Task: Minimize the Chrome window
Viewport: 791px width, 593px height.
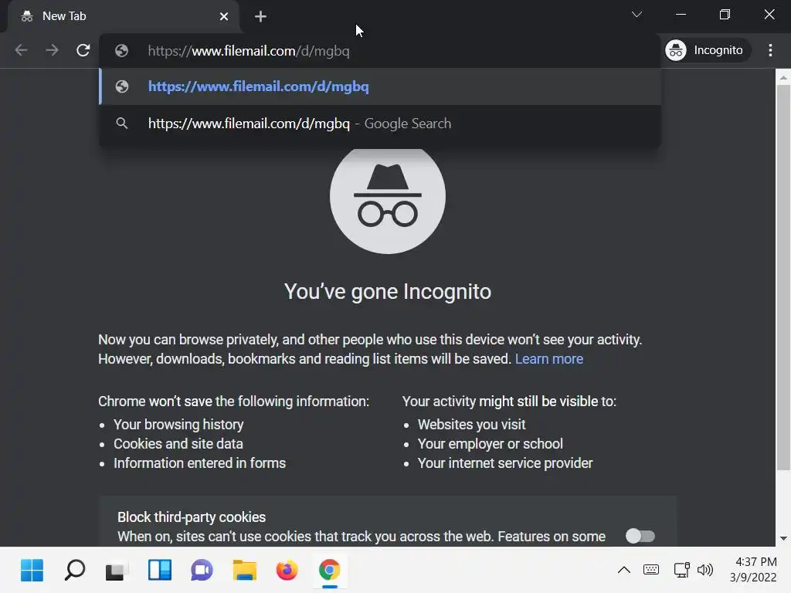Action: coord(681,15)
